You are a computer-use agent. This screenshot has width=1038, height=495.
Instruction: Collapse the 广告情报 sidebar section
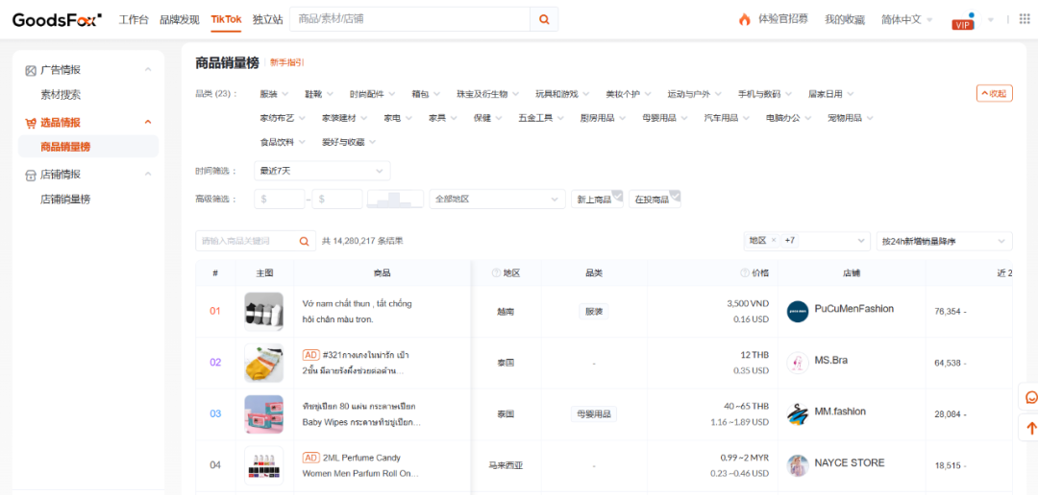coord(148,69)
